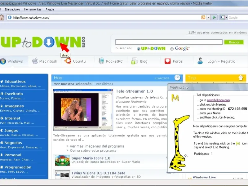Open the Educativos category
248x186 pixels.
coord(15,82)
